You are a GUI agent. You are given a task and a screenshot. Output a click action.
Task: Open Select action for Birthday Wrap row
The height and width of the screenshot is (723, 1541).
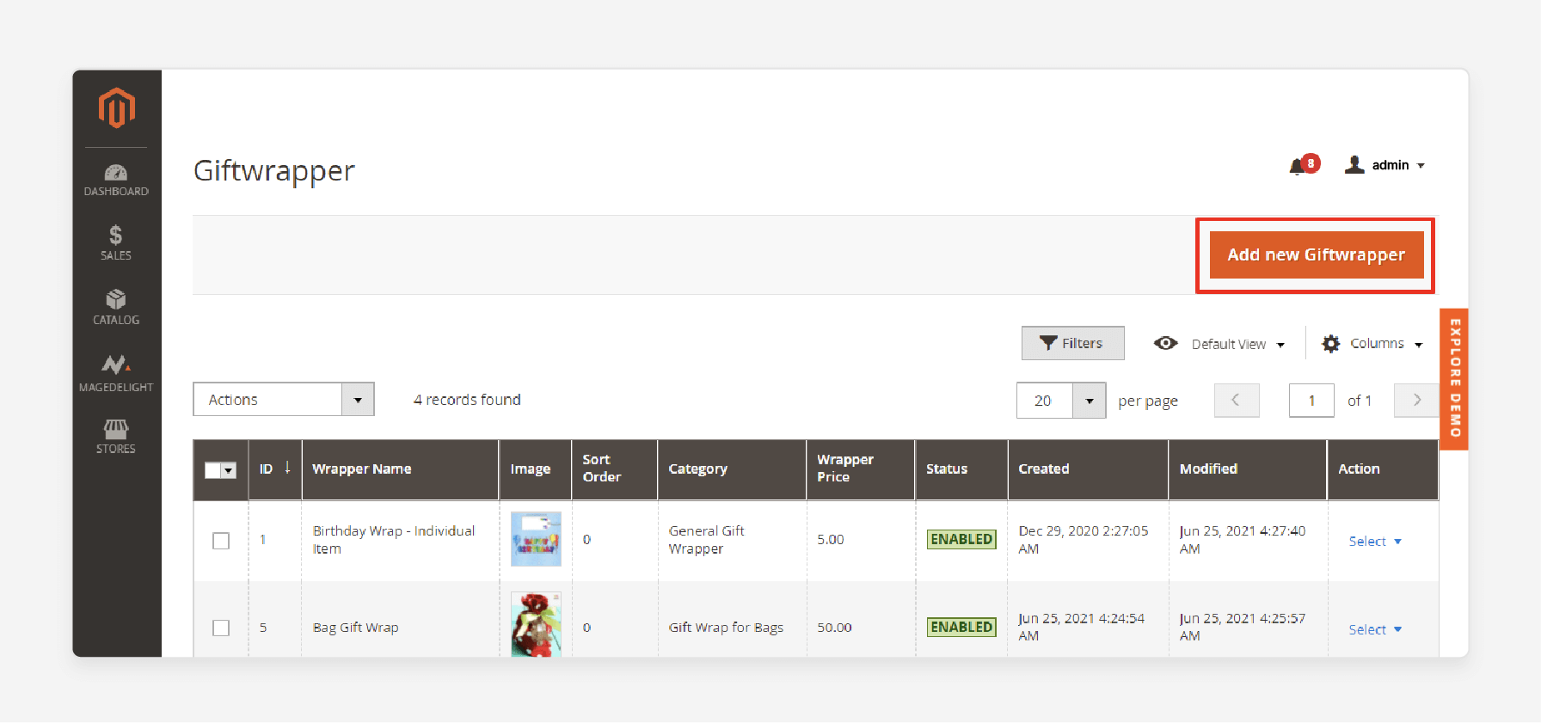[1375, 542]
